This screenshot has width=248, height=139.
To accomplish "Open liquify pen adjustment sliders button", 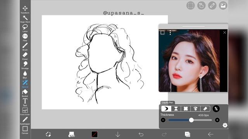I will coord(216,108).
